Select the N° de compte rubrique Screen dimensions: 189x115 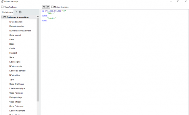coord(16,66)
